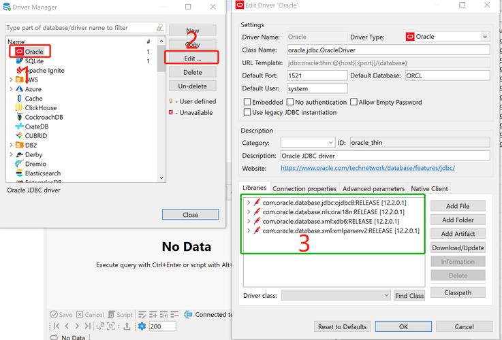Open the Advanced parameters tab
Viewport: 502px width, 340px height.
[373, 188]
